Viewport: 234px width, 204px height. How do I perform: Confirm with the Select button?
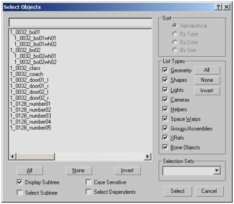pyautogui.click(x=178, y=191)
